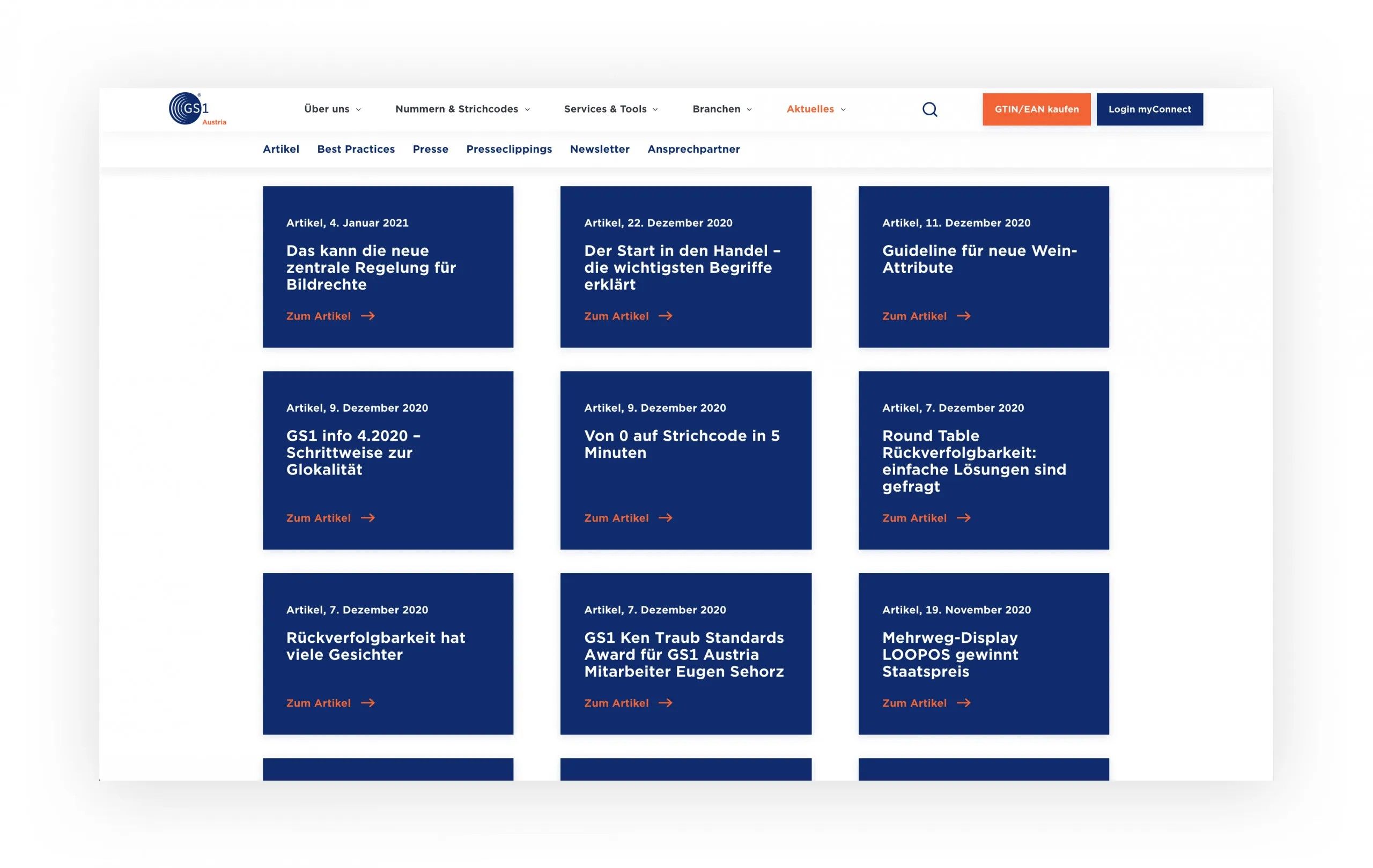1373x868 pixels.
Task: Open Zum Artikel link for Ken Traub Award
Action: click(x=616, y=703)
